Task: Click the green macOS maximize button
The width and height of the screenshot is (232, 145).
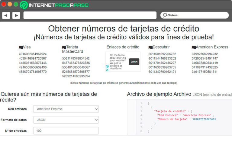Action: (x=16, y=4)
